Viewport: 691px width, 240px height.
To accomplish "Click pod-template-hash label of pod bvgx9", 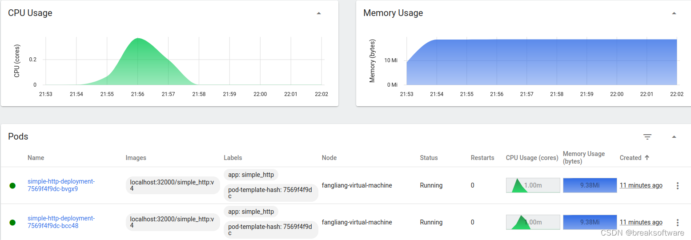I will (271, 193).
